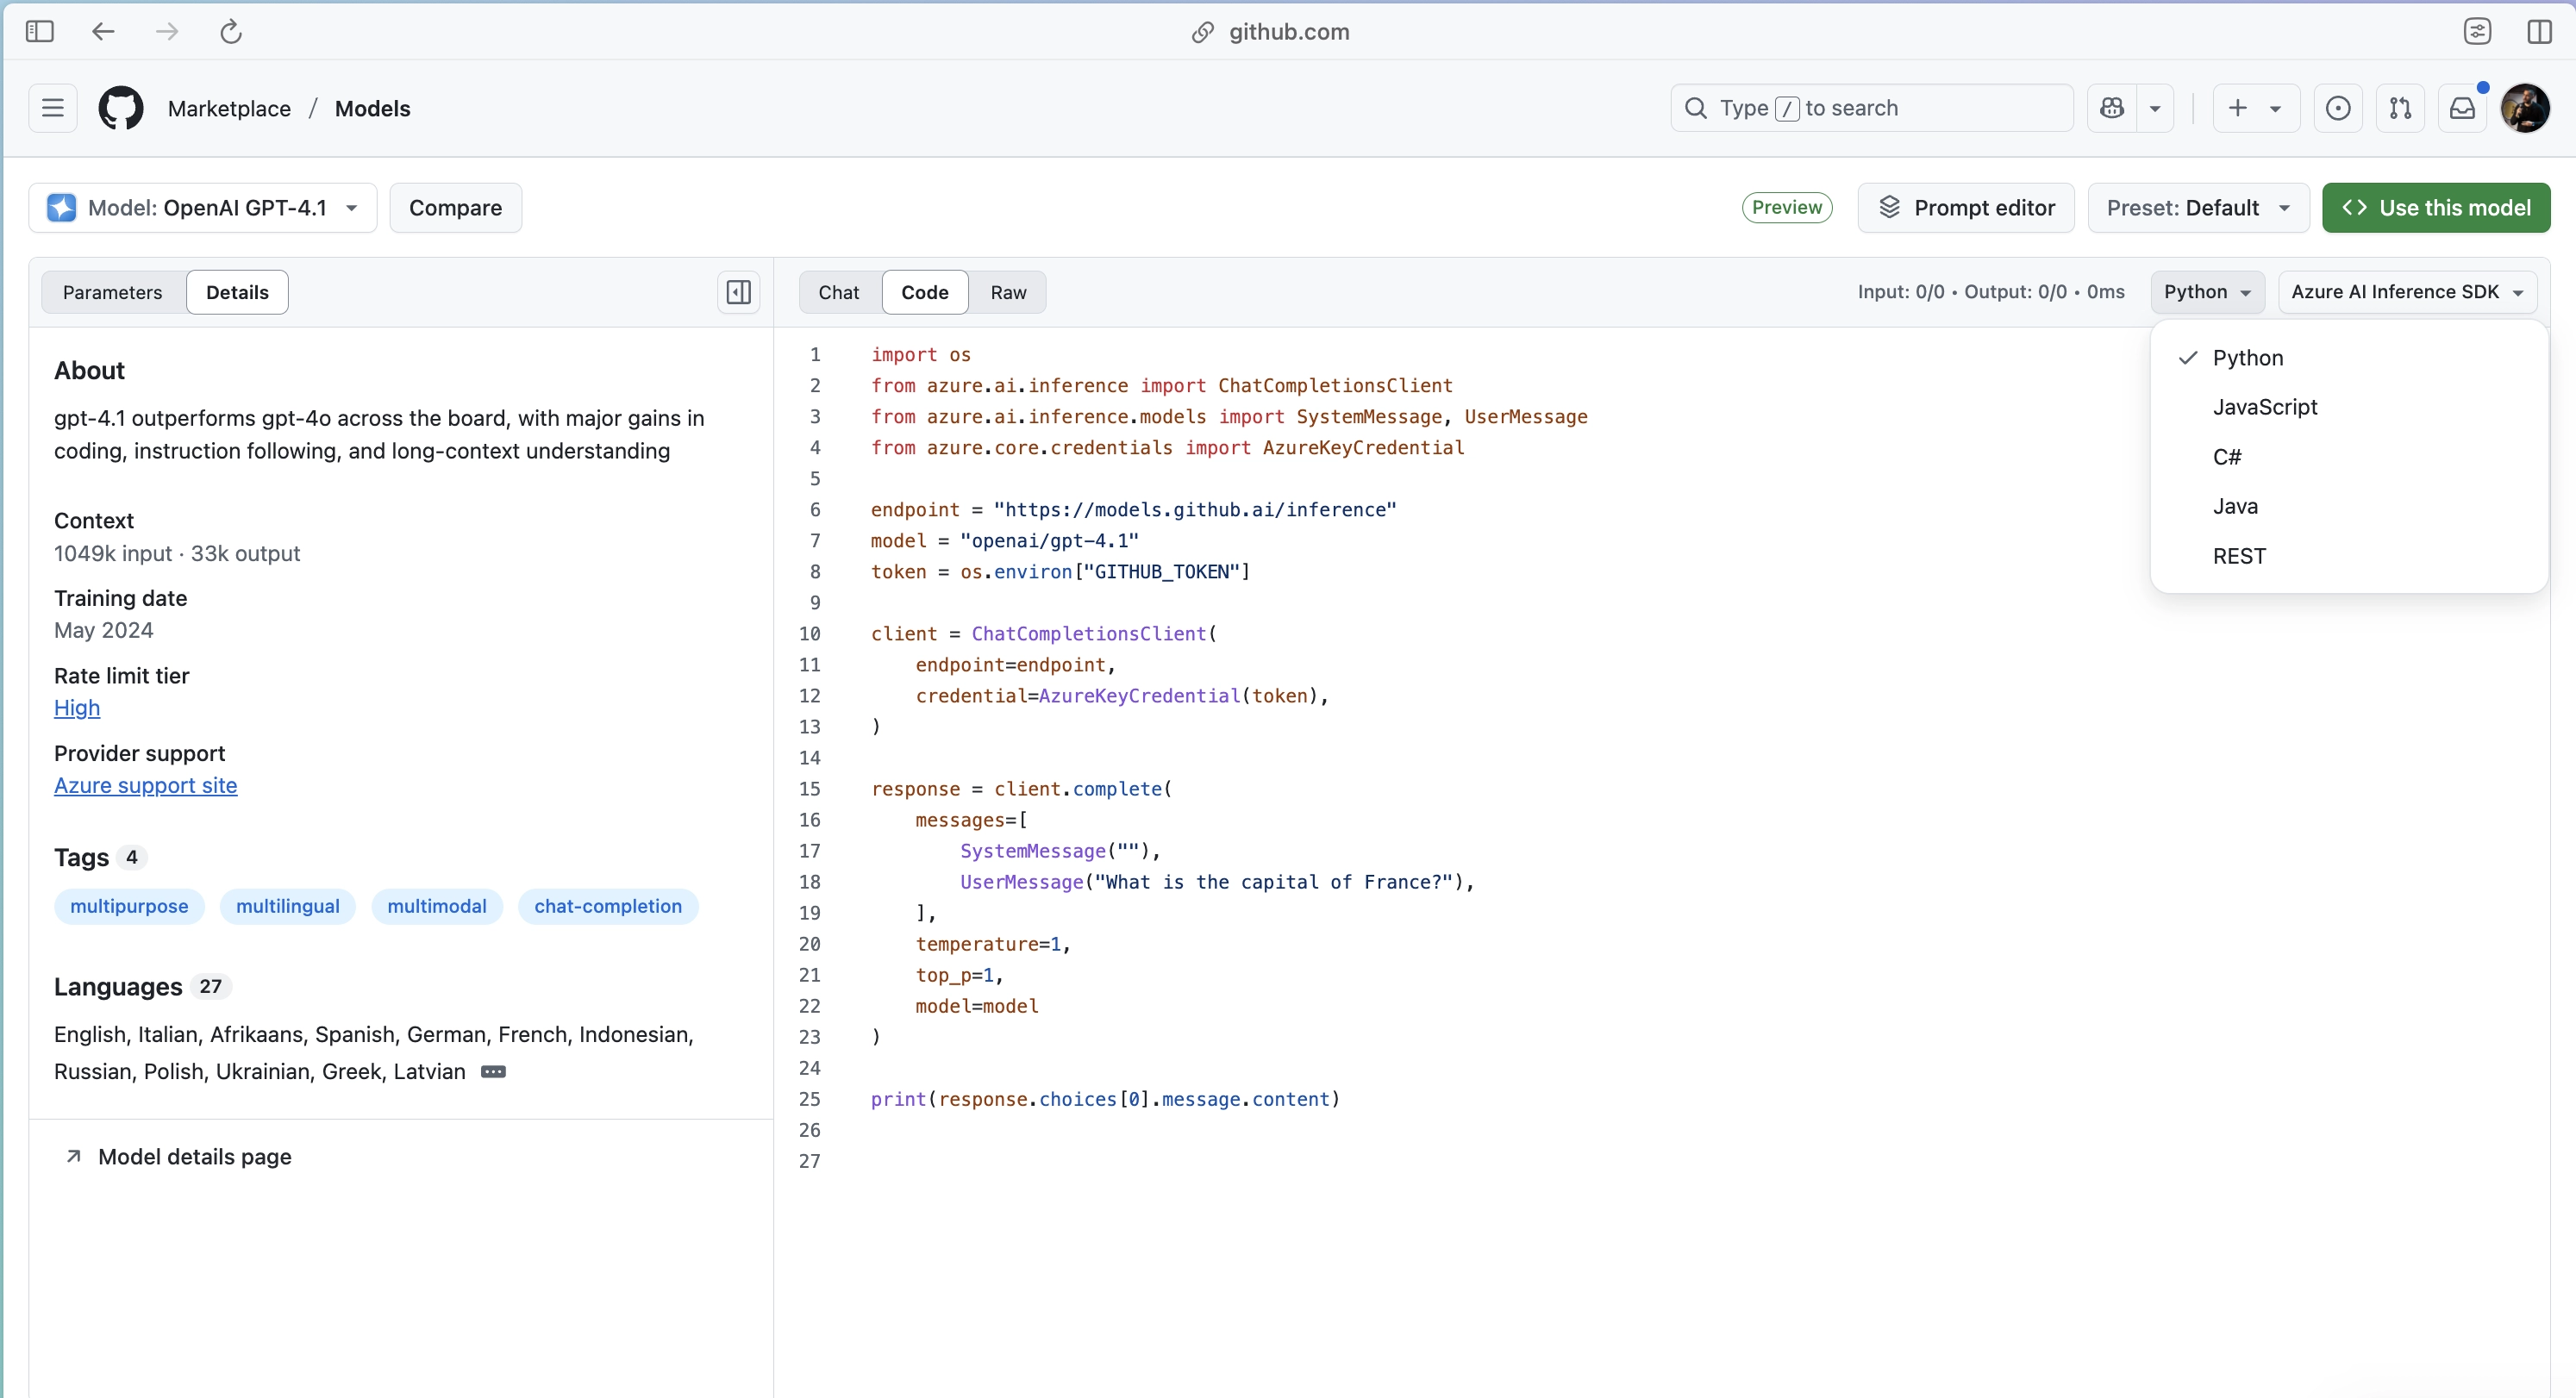The image size is (2576, 1398).
Task: Click the endpoint URL on line 6
Action: click(x=1195, y=510)
